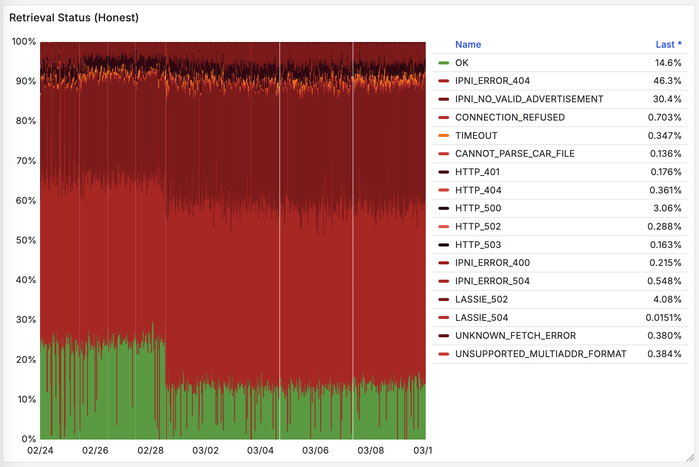This screenshot has height=467, width=699.
Task: Open the Retrieval Status (Honest) panel title menu
Action: click(x=74, y=18)
